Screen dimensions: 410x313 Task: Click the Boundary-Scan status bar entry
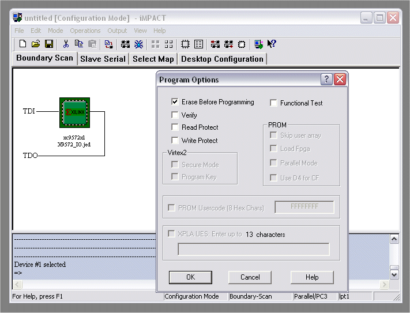click(x=260, y=296)
